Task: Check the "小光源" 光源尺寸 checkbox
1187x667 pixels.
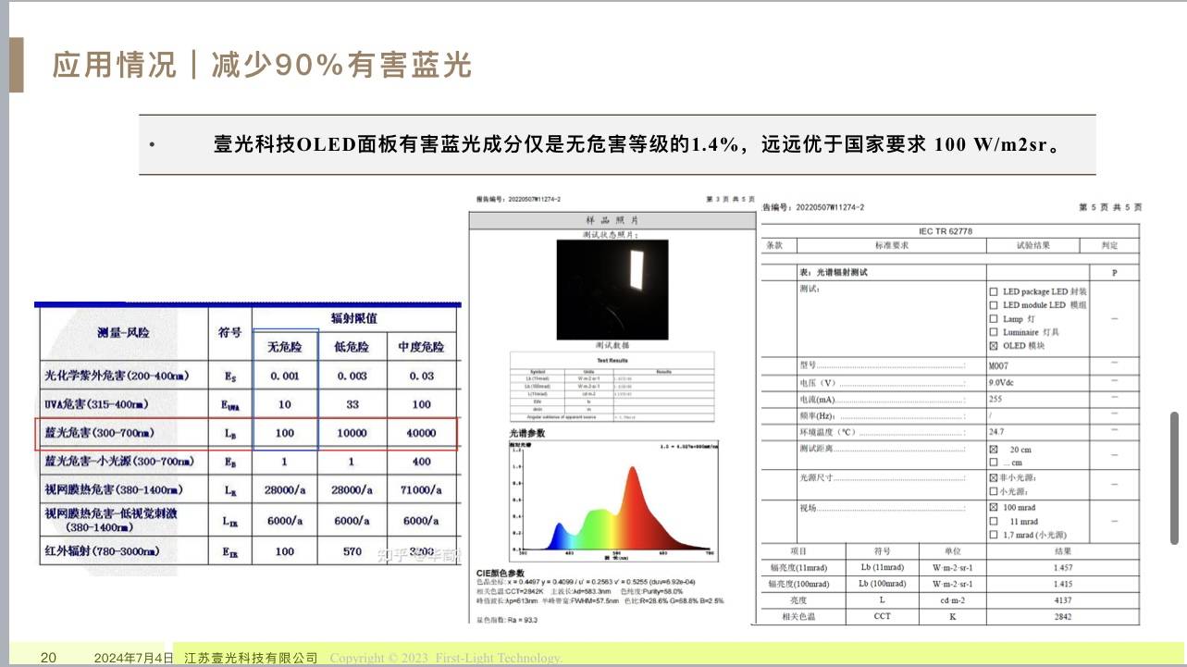Action: [994, 491]
